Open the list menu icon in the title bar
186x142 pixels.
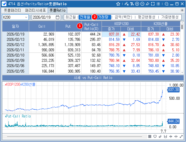point(158,4)
